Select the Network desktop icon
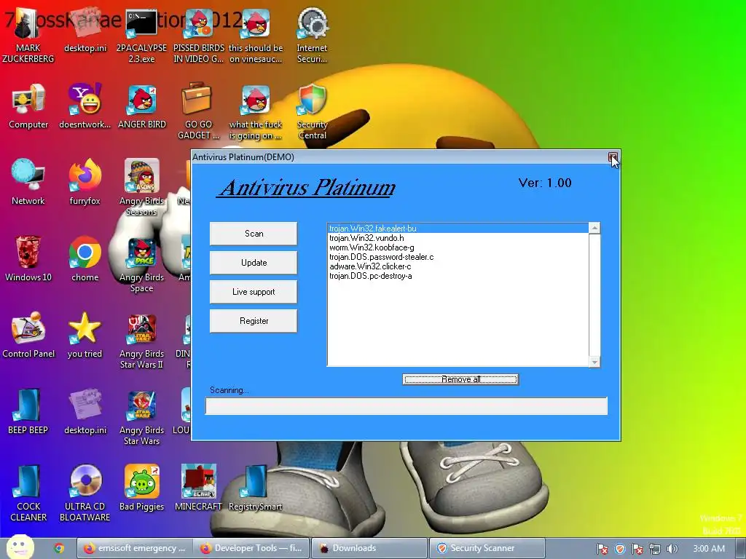Image resolution: width=746 pixels, height=559 pixels. tap(28, 183)
